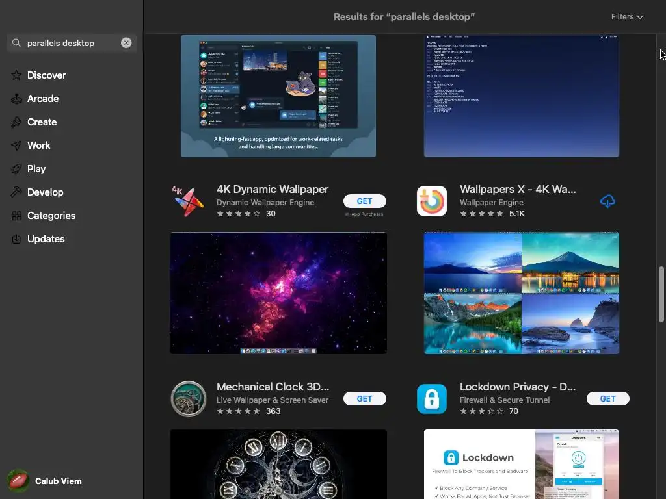Open the Arcade section
The image size is (666, 499).
point(43,99)
